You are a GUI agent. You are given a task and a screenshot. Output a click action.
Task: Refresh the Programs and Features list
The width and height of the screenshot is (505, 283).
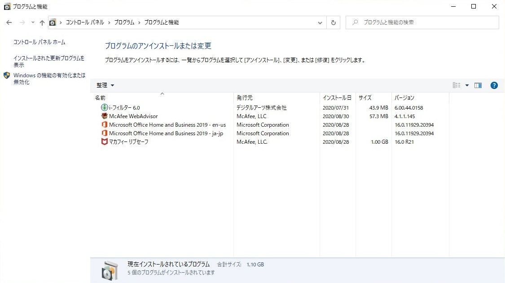pyautogui.click(x=334, y=22)
